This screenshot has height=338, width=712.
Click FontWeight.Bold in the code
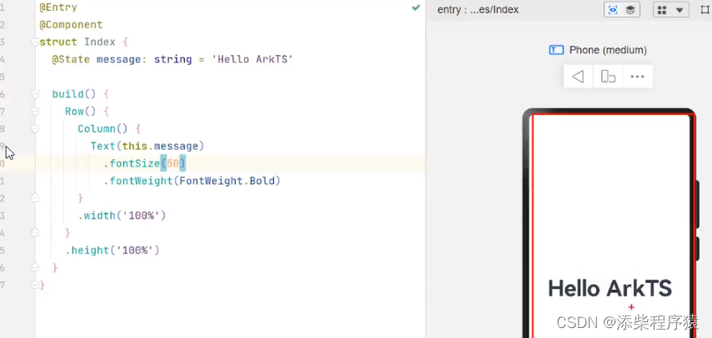[227, 181]
